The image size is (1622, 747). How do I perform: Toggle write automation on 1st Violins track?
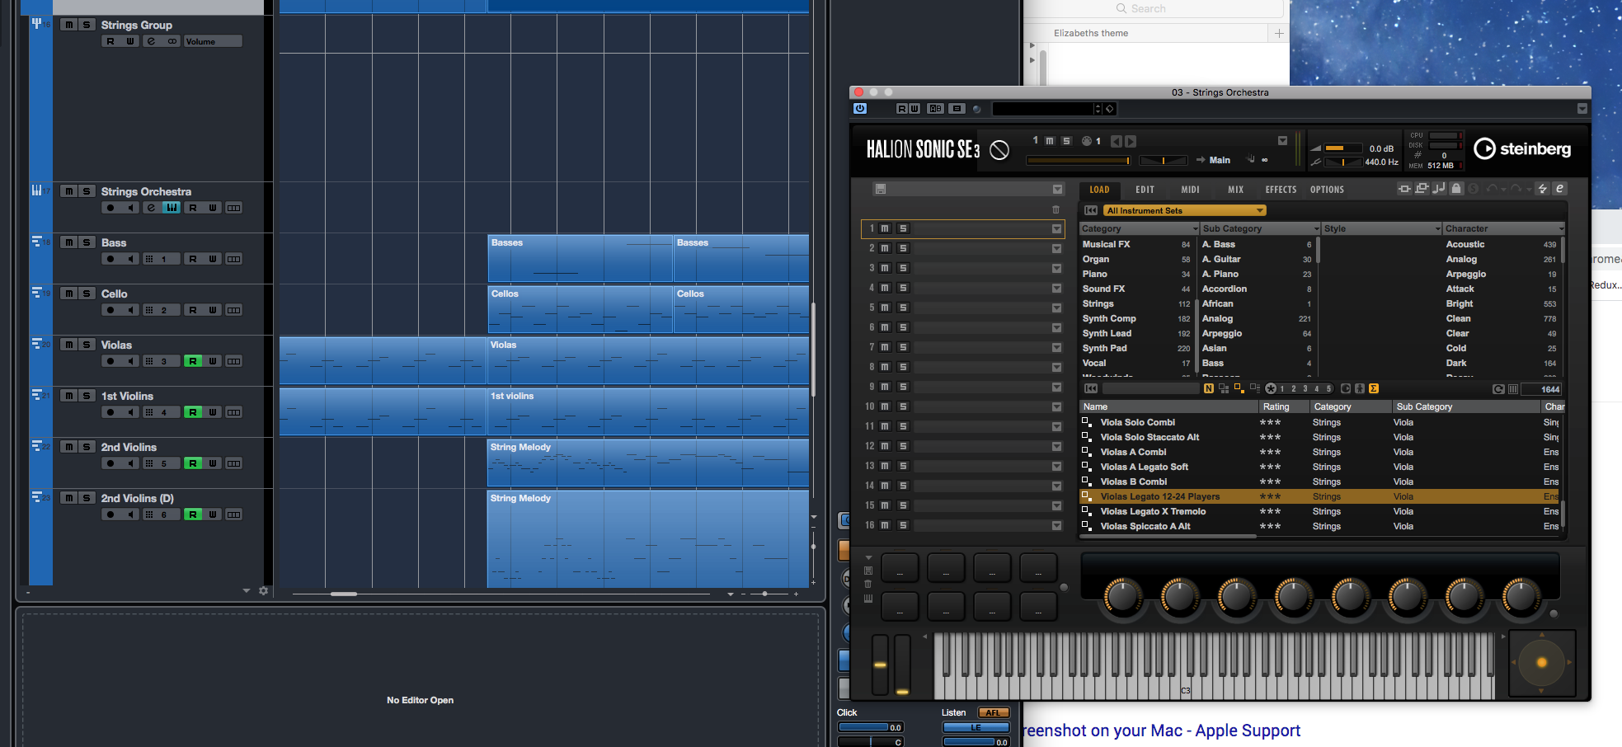click(x=213, y=412)
